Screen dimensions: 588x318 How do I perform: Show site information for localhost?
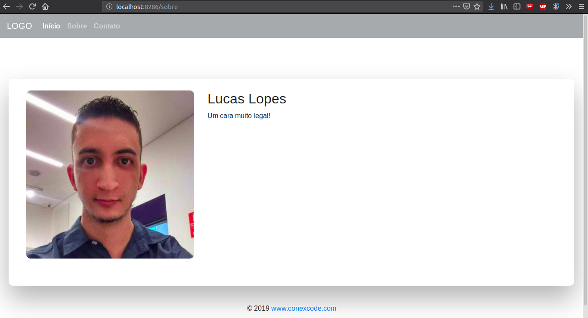point(109,6)
